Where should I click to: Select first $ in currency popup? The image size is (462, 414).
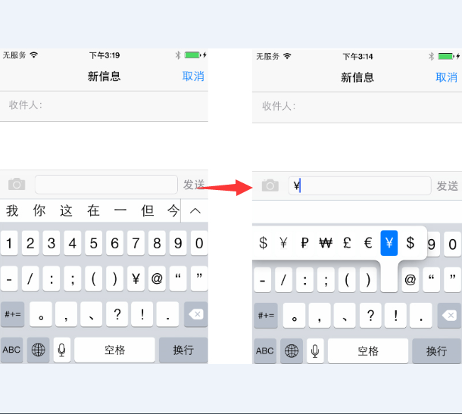tap(263, 243)
